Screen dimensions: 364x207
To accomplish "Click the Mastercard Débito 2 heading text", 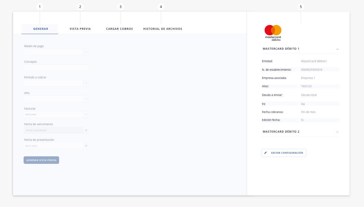I will point(281,132).
